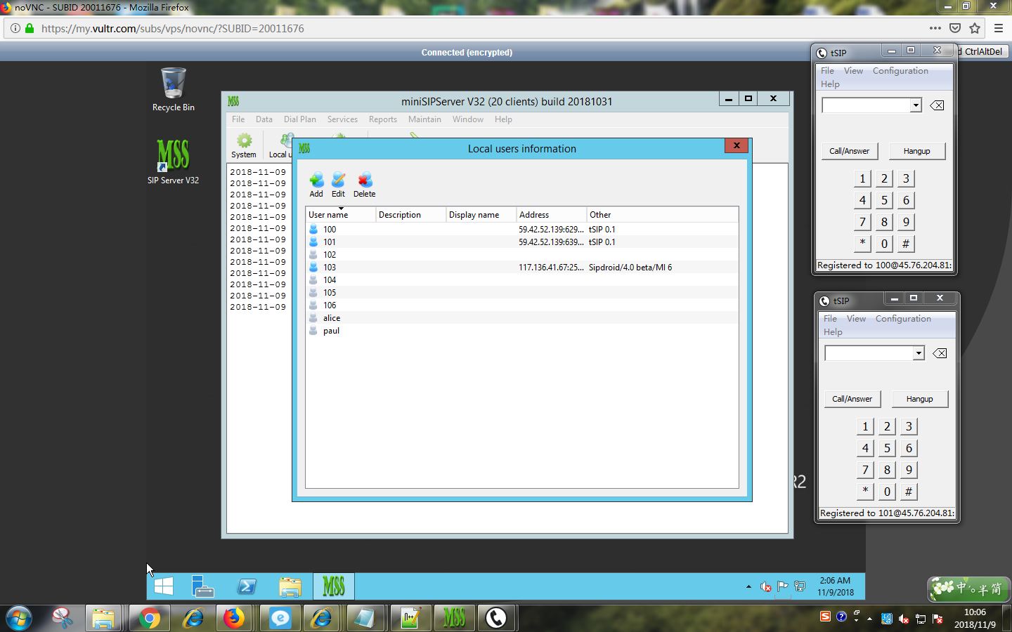Click Call/Answer in lower tSIP window
This screenshot has height=632, width=1012.
click(x=852, y=399)
